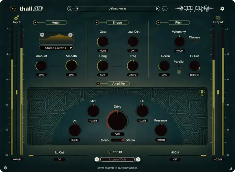235x172 pixels.
Task: Click the Lo Cut slider handle
Action: pyautogui.click(x=31, y=156)
